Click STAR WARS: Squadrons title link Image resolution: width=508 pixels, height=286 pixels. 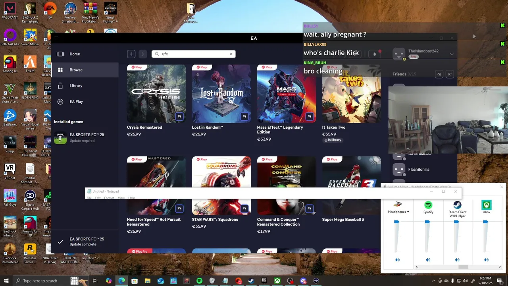pos(215,220)
